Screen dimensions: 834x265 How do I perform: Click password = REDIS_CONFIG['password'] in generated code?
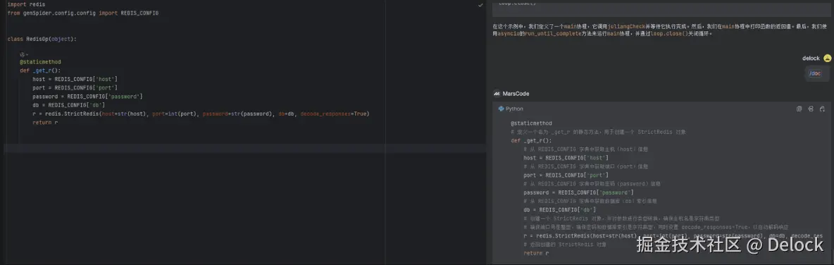pyautogui.click(x=579, y=192)
